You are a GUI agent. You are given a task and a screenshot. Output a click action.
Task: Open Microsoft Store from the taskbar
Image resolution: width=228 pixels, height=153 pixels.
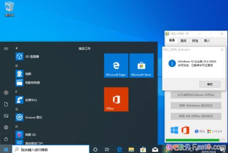tap(143, 149)
